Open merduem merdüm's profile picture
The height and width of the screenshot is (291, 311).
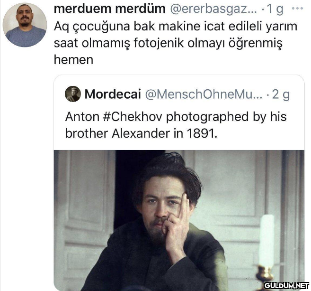click(x=25, y=25)
